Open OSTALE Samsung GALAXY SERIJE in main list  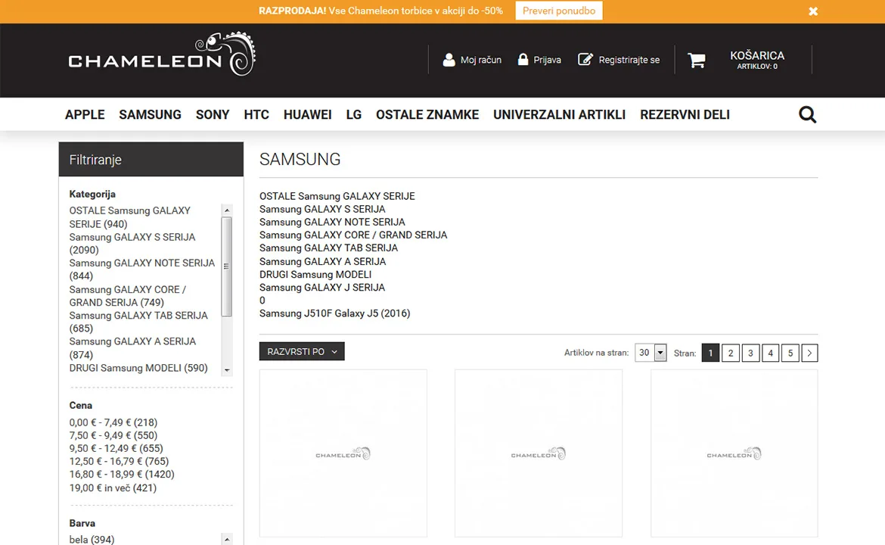click(337, 196)
